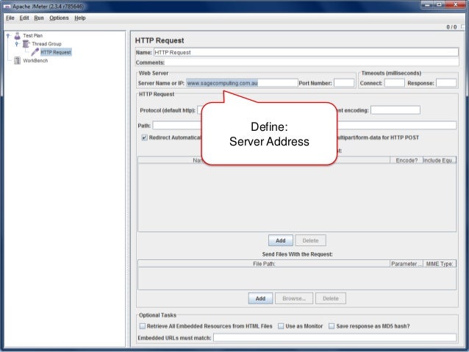
Task: Click the Server Name or IP field
Action: pyautogui.click(x=242, y=83)
